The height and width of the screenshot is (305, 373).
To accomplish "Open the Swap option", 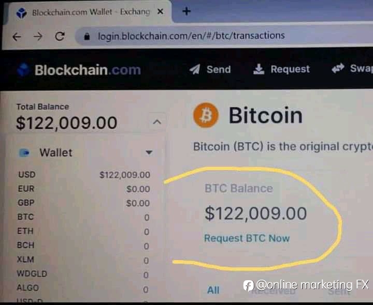I will click(x=352, y=68).
